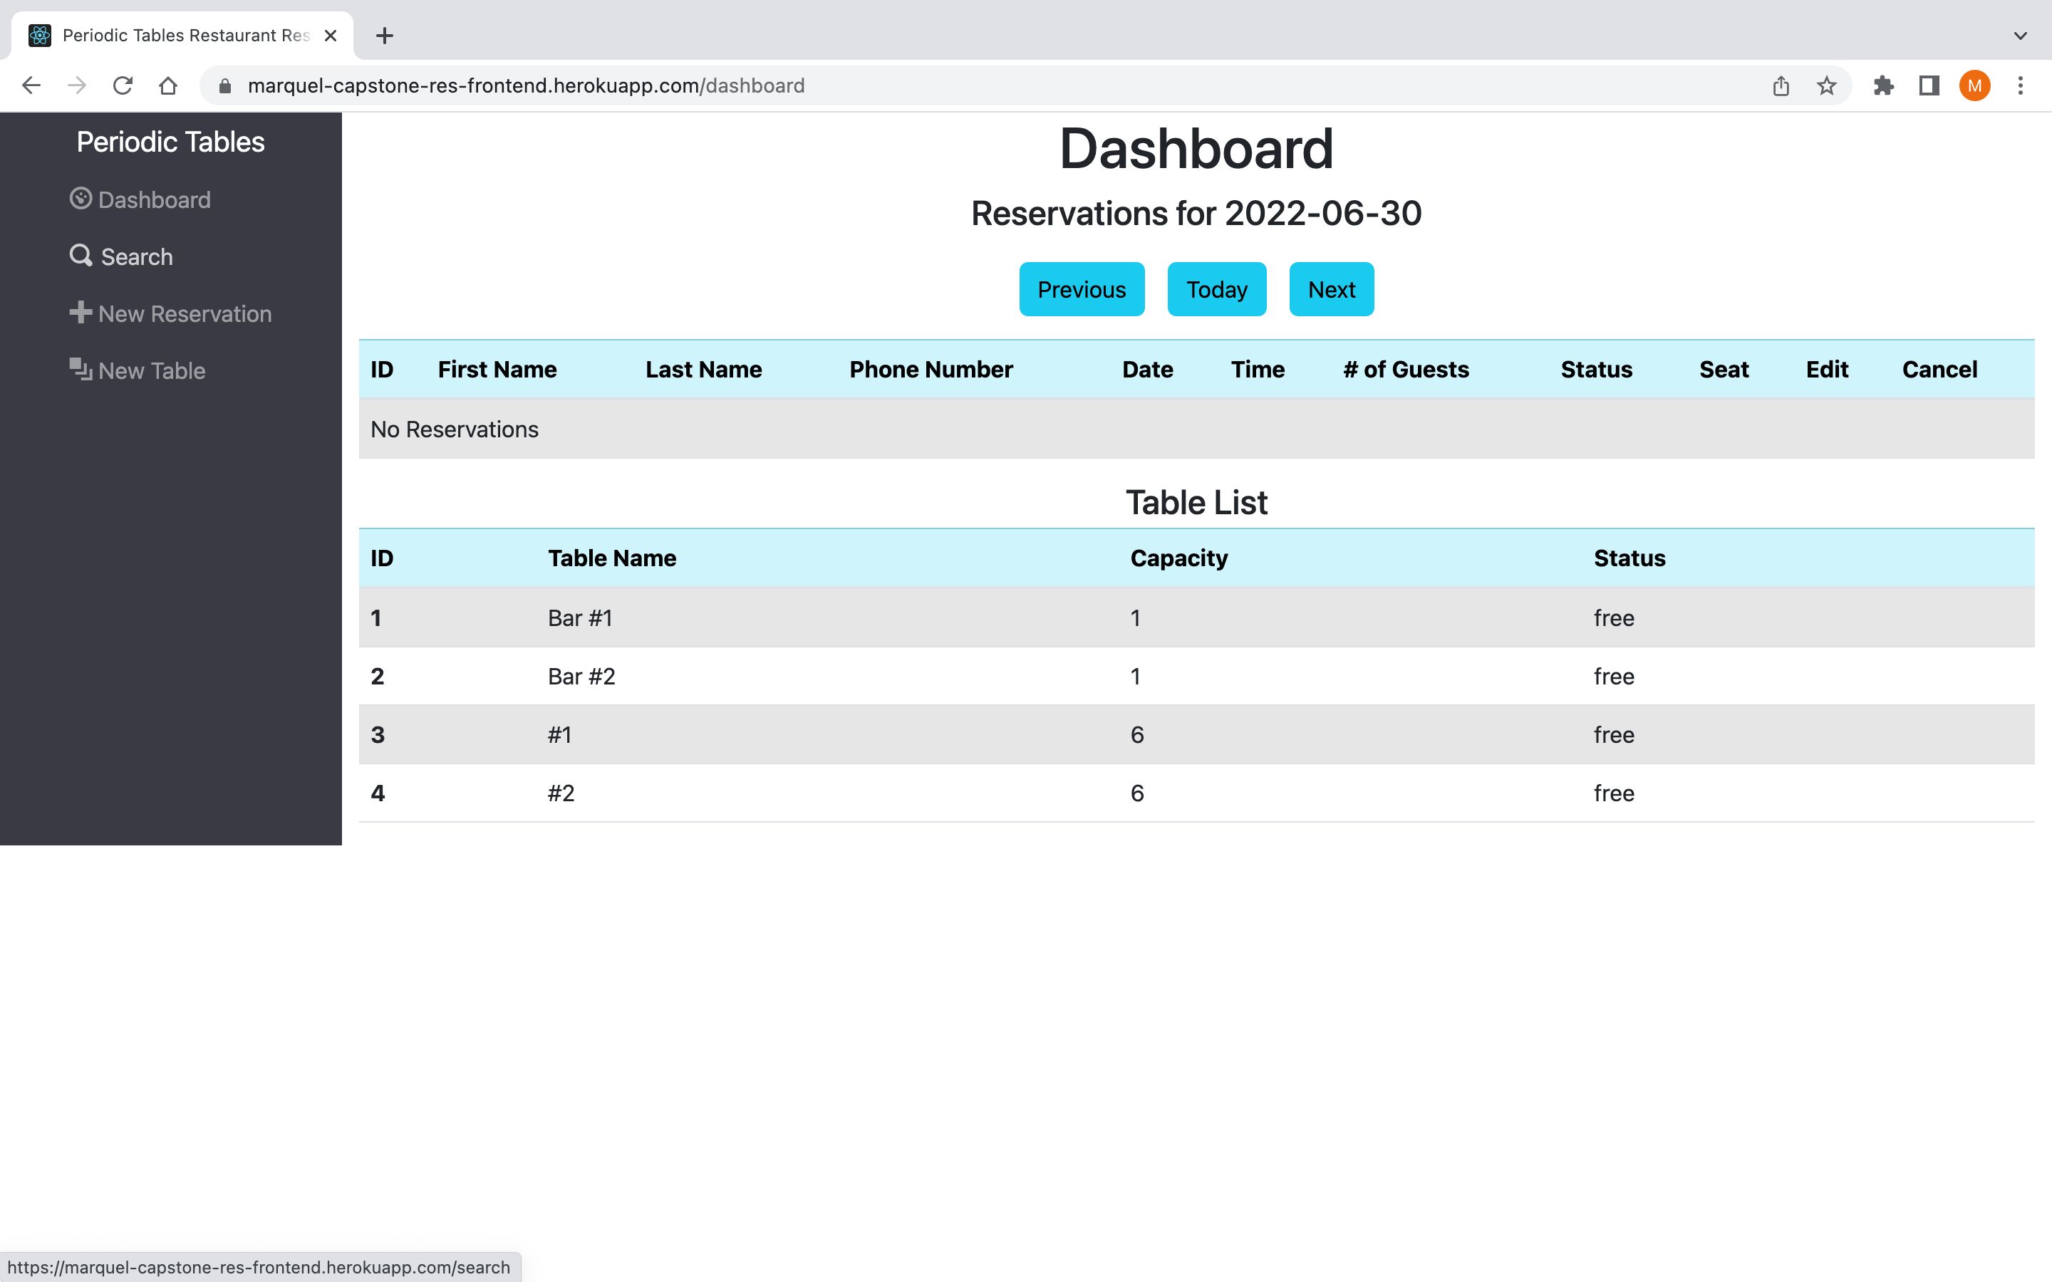This screenshot has height=1282, width=2052.
Task: Click the Cancel column header
Action: [x=1939, y=370]
